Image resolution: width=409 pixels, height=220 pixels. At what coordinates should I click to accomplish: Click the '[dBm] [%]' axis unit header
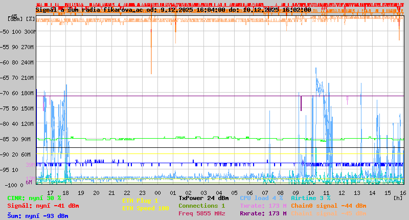point(21,19)
